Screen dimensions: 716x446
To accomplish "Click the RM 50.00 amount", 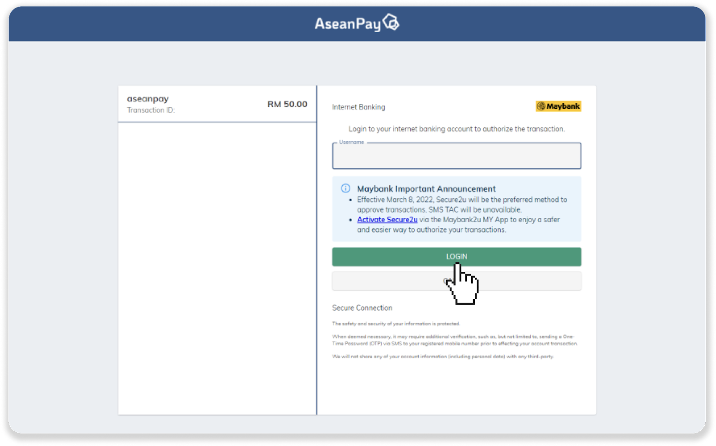I will tap(287, 104).
